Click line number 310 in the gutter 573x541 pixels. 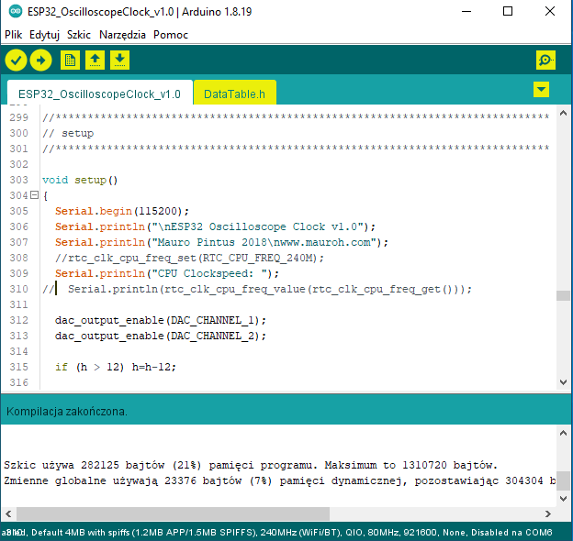[18, 289]
